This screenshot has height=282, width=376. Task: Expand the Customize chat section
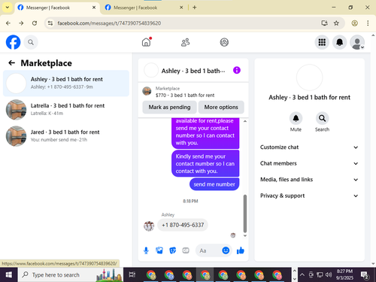[x=309, y=147]
